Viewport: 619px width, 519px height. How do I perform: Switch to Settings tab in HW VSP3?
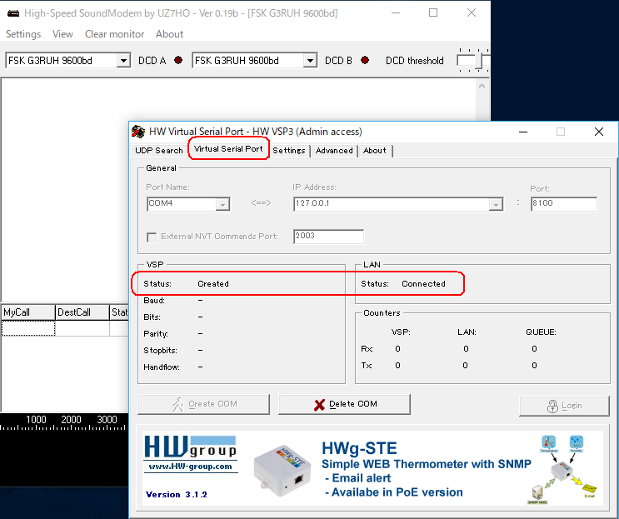coord(289,151)
